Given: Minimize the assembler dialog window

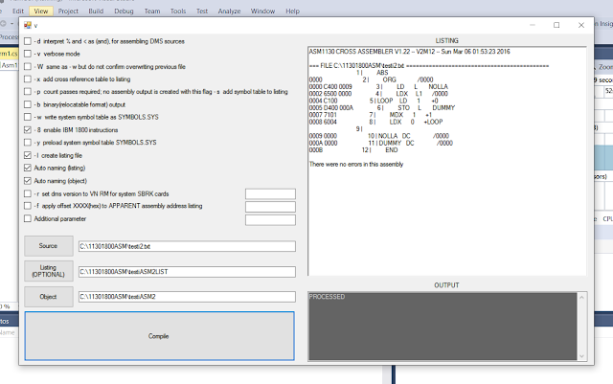Looking at the screenshot, I should coord(533,25).
